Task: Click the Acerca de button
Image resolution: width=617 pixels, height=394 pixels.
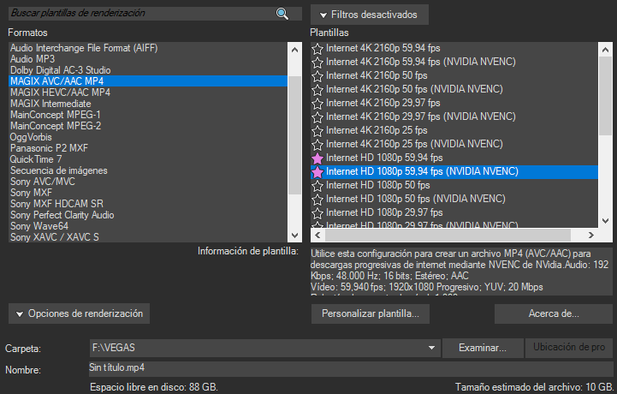Action: tap(554, 313)
